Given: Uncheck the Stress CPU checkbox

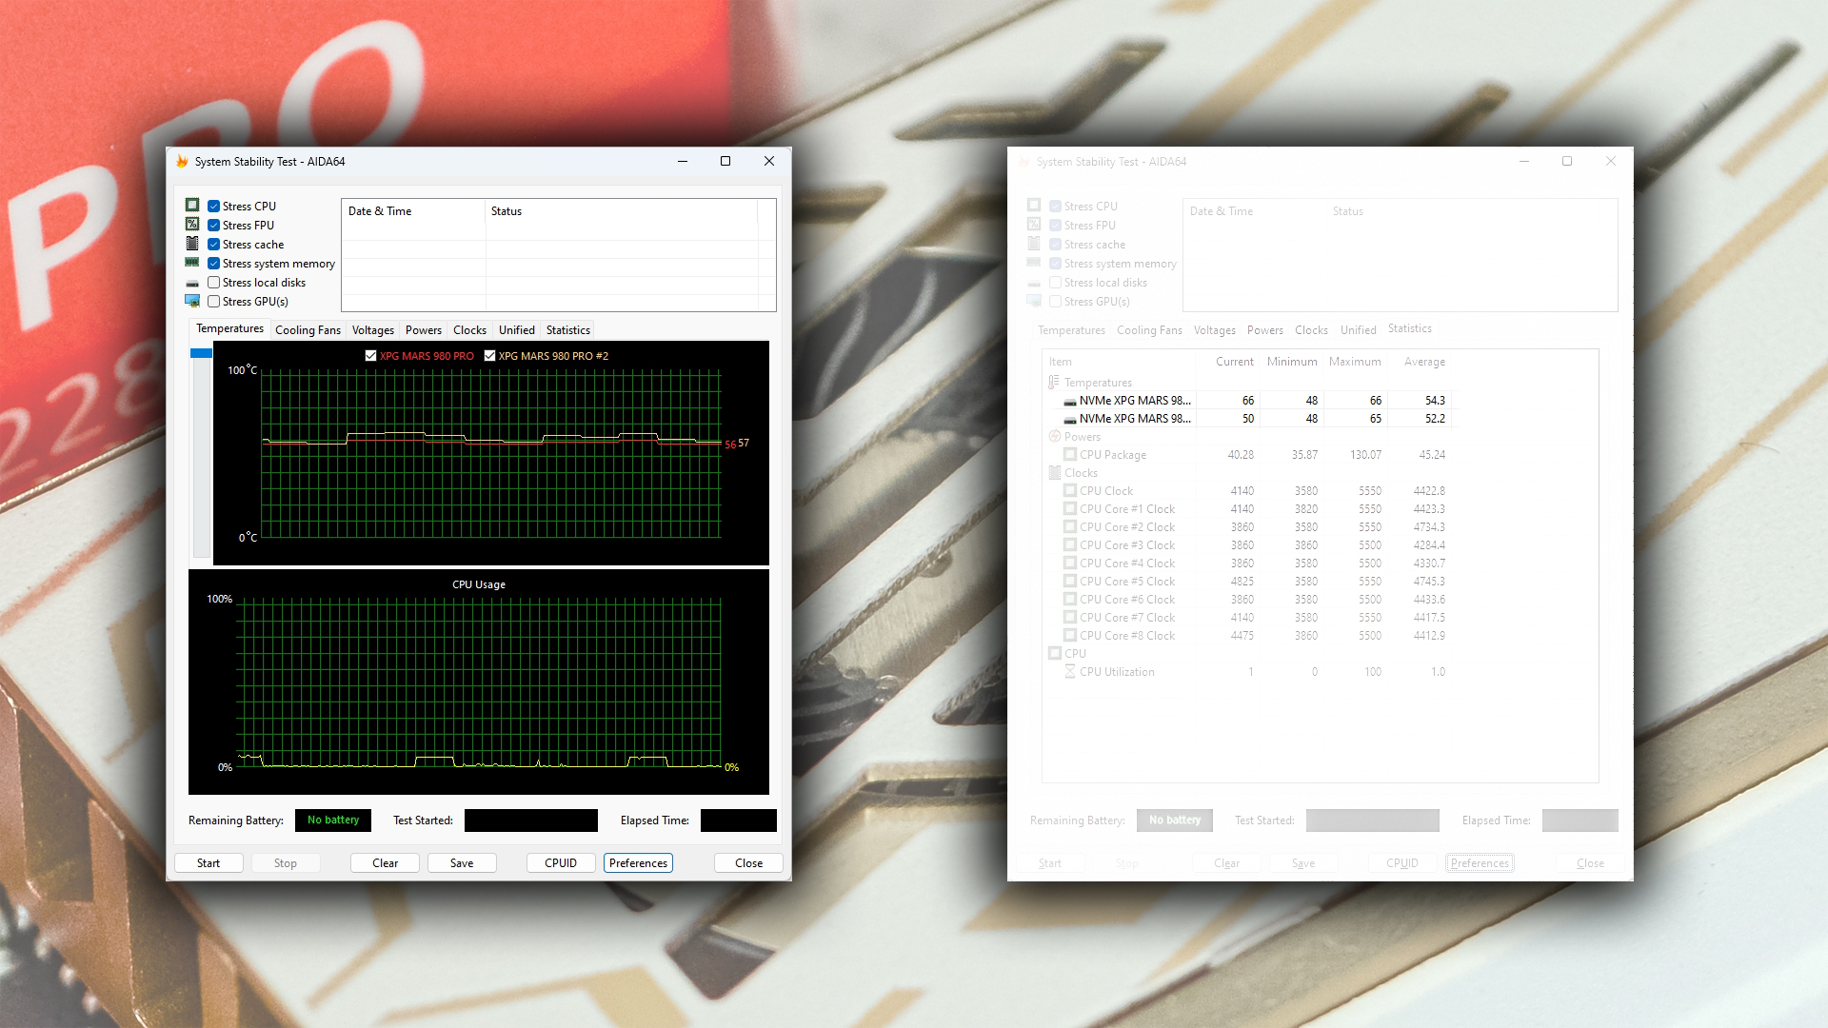Looking at the screenshot, I should 214,207.
